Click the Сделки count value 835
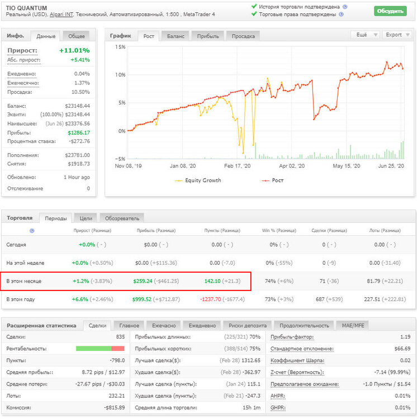 [x=120, y=337]
